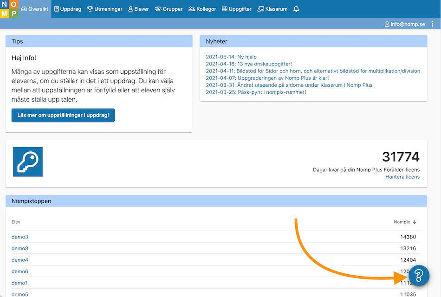Click the Hej Info! greeting text

pyautogui.click(x=24, y=58)
